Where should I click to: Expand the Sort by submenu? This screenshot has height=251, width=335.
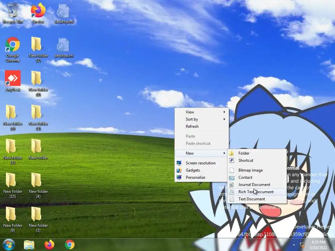tap(202, 119)
